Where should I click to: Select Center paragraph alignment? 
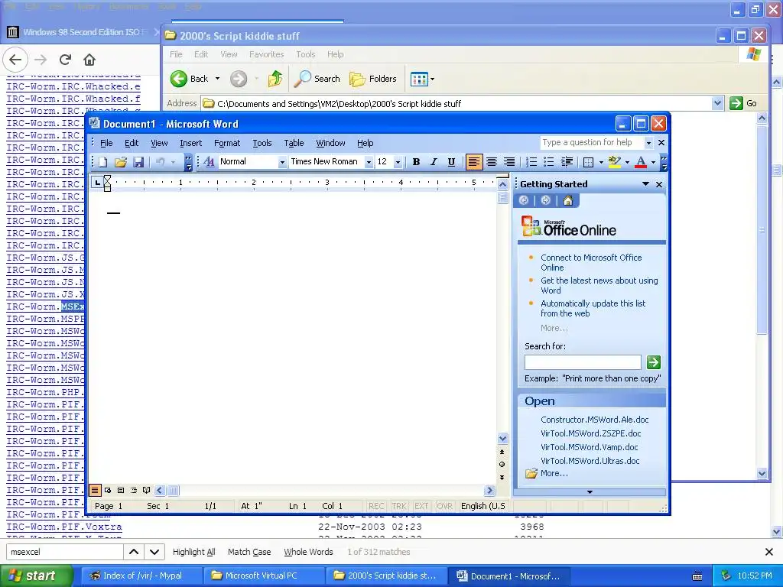coord(492,162)
